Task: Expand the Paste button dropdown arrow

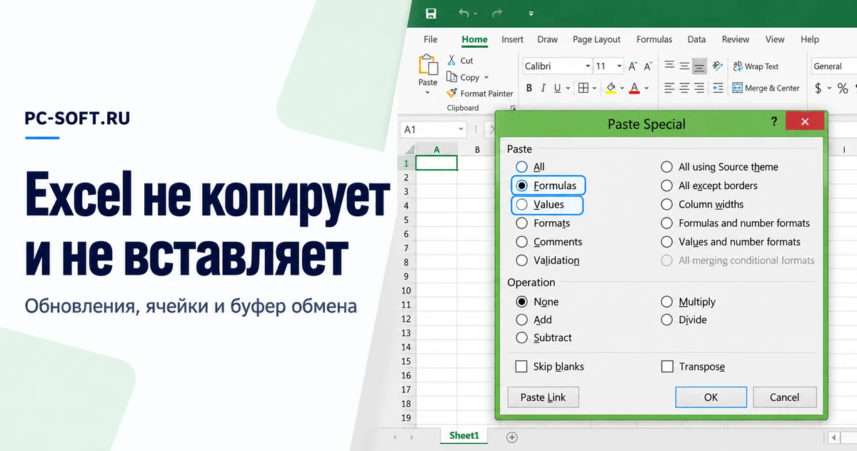Action: tap(428, 93)
